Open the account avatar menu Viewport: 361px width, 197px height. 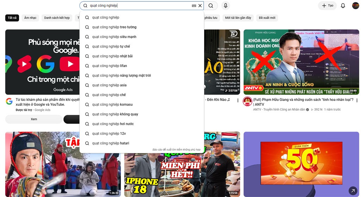point(355,6)
